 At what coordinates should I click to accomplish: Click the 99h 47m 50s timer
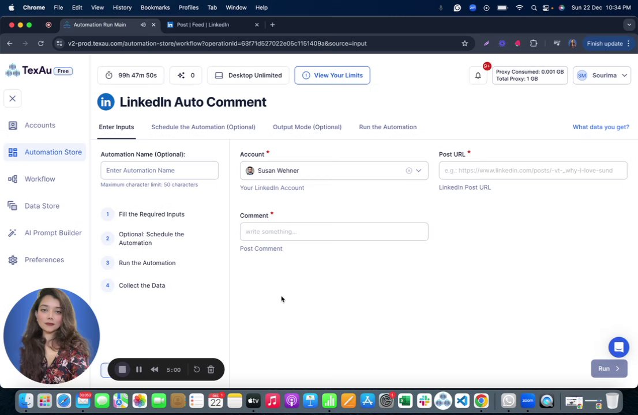pos(130,75)
